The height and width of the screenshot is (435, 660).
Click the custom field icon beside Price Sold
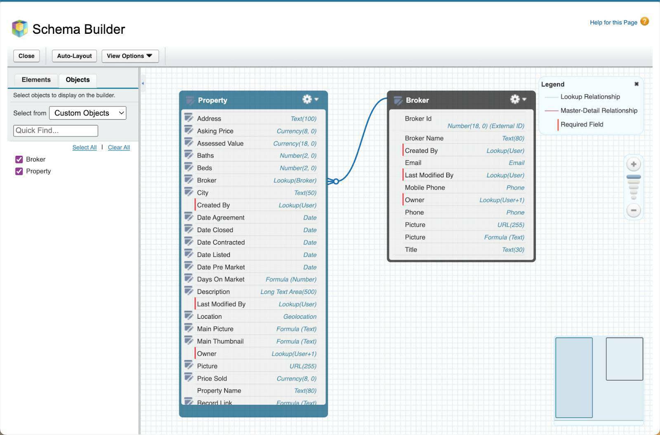pyautogui.click(x=189, y=378)
